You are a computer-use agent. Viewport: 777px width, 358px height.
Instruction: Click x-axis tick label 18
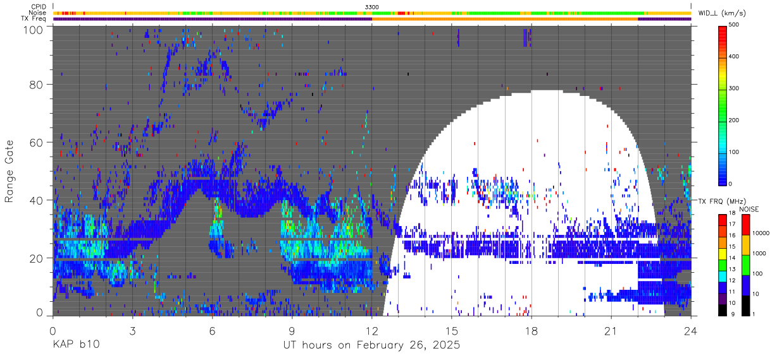click(x=531, y=331)
